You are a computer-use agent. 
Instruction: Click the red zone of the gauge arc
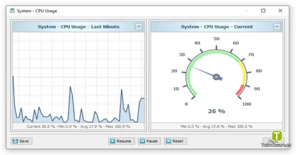point(240,90)
